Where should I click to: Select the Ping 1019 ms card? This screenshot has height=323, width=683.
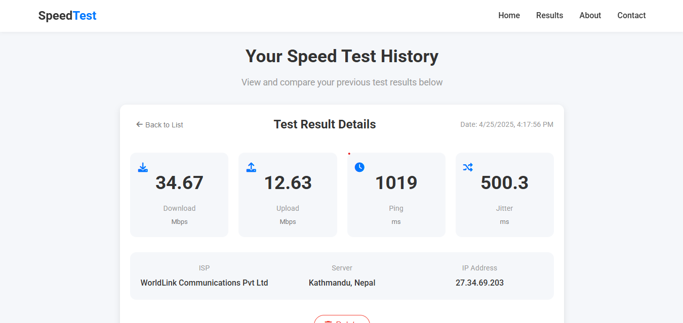pos(396,195)
